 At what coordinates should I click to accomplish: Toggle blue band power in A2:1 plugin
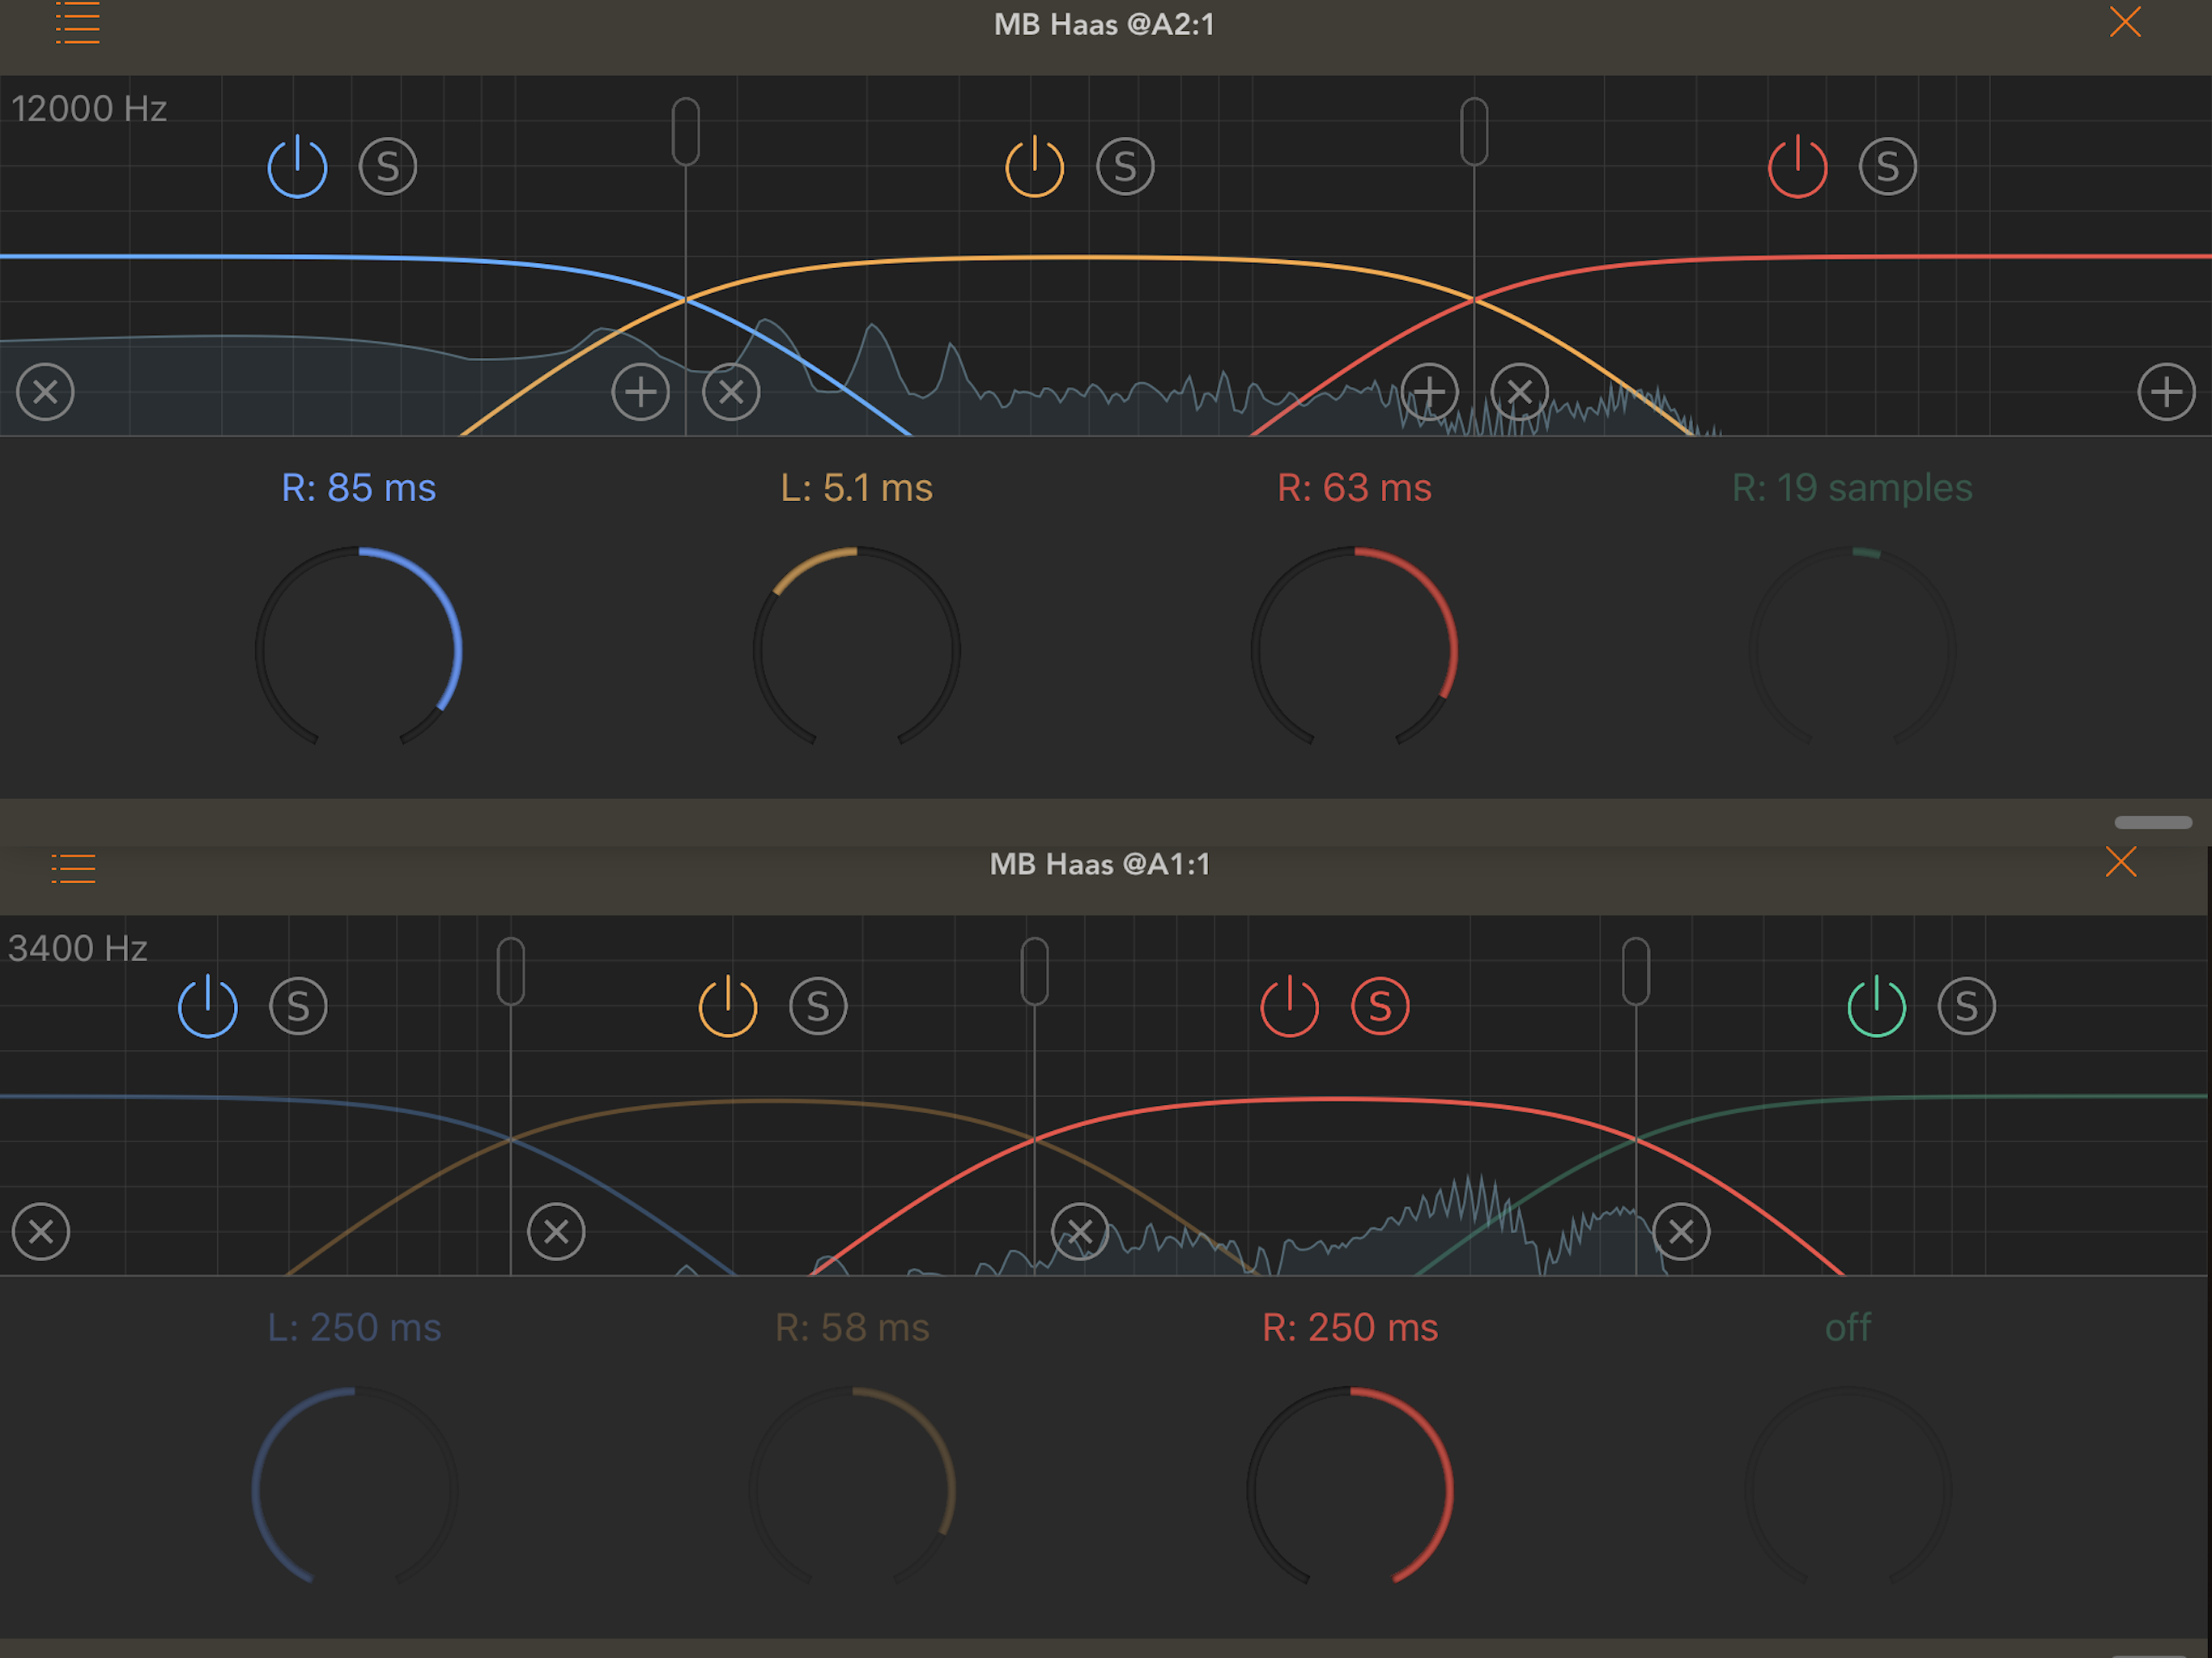click(297, 167)
